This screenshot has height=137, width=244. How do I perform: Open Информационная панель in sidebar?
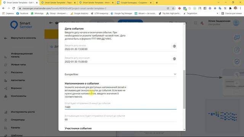tap(22, 55)
